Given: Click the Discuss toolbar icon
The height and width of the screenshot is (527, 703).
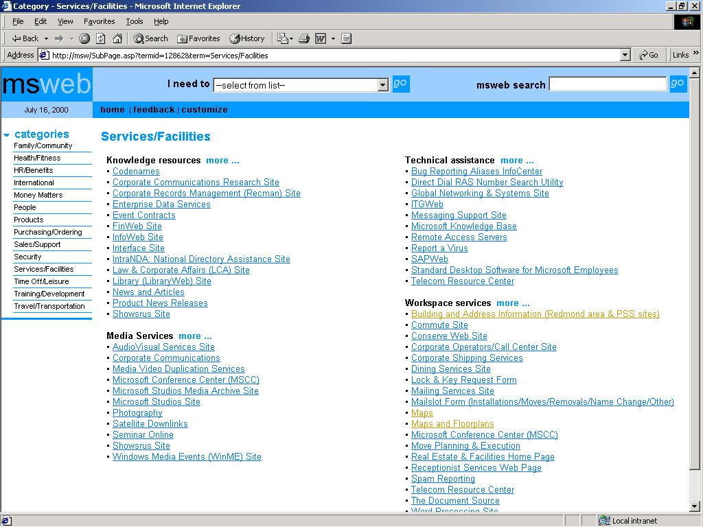Looking at the screenshot, I should pyautogui.click(x=346, y=38).
